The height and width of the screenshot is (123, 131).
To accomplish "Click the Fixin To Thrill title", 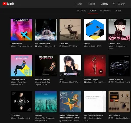I will (x=114, y=43).
